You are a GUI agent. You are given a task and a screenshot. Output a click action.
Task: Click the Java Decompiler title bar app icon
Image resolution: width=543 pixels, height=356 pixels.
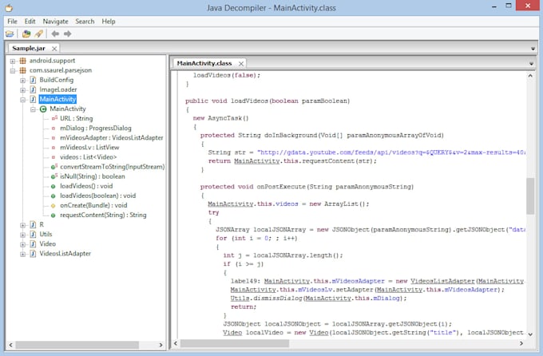[10, 8]
